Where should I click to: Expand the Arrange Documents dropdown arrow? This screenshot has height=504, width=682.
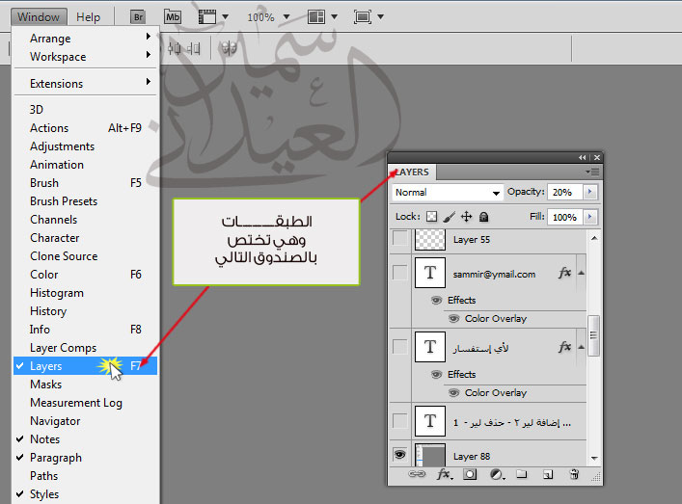(x=334, y=17)
